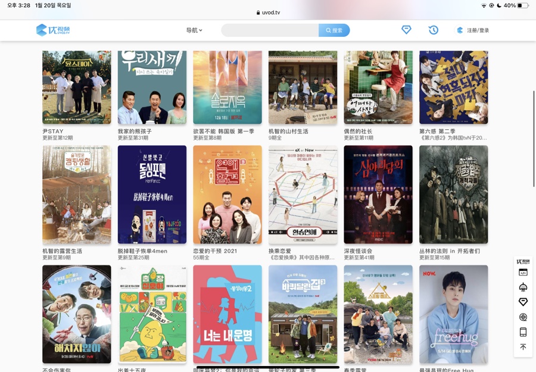
Task: Open the 脱掉鞋子恢单4men poster
Action: click(x=152, y=195)
